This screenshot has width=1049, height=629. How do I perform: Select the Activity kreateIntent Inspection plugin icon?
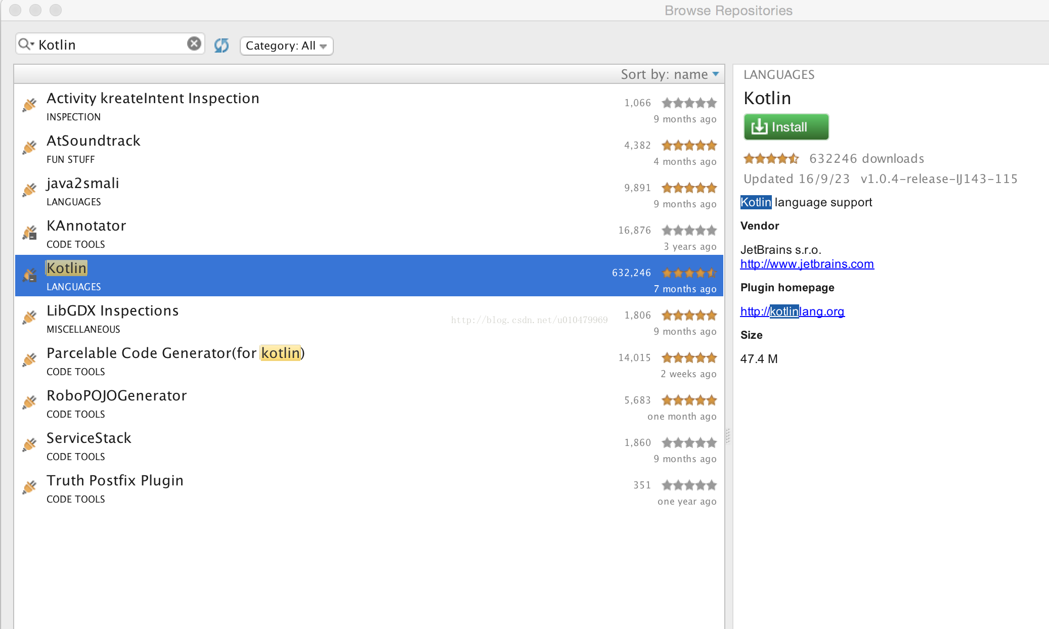(x=29, y=105)
